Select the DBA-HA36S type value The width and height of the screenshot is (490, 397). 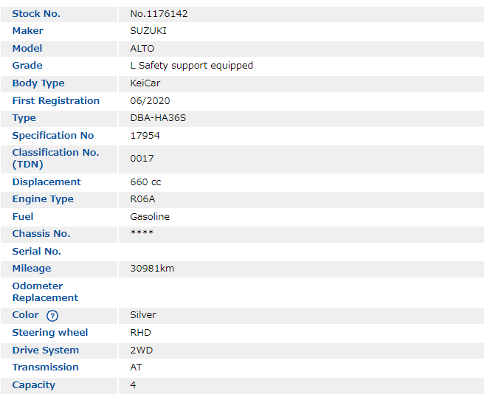pyautogui.click(x=158, y=118)
